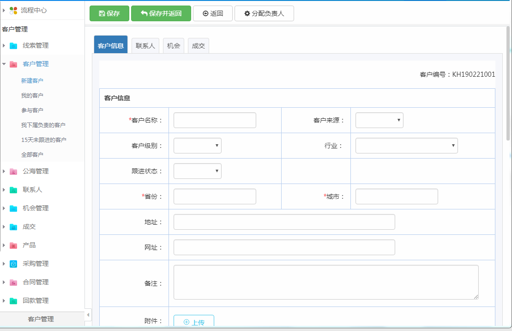Screen dimensions: 512x331
Task: Expand the 机会管理 tree node arrow
Action: click(4, 208)
